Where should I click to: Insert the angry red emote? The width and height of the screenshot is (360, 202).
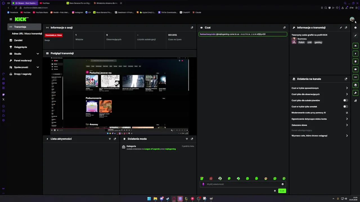(x=211, y=178)
